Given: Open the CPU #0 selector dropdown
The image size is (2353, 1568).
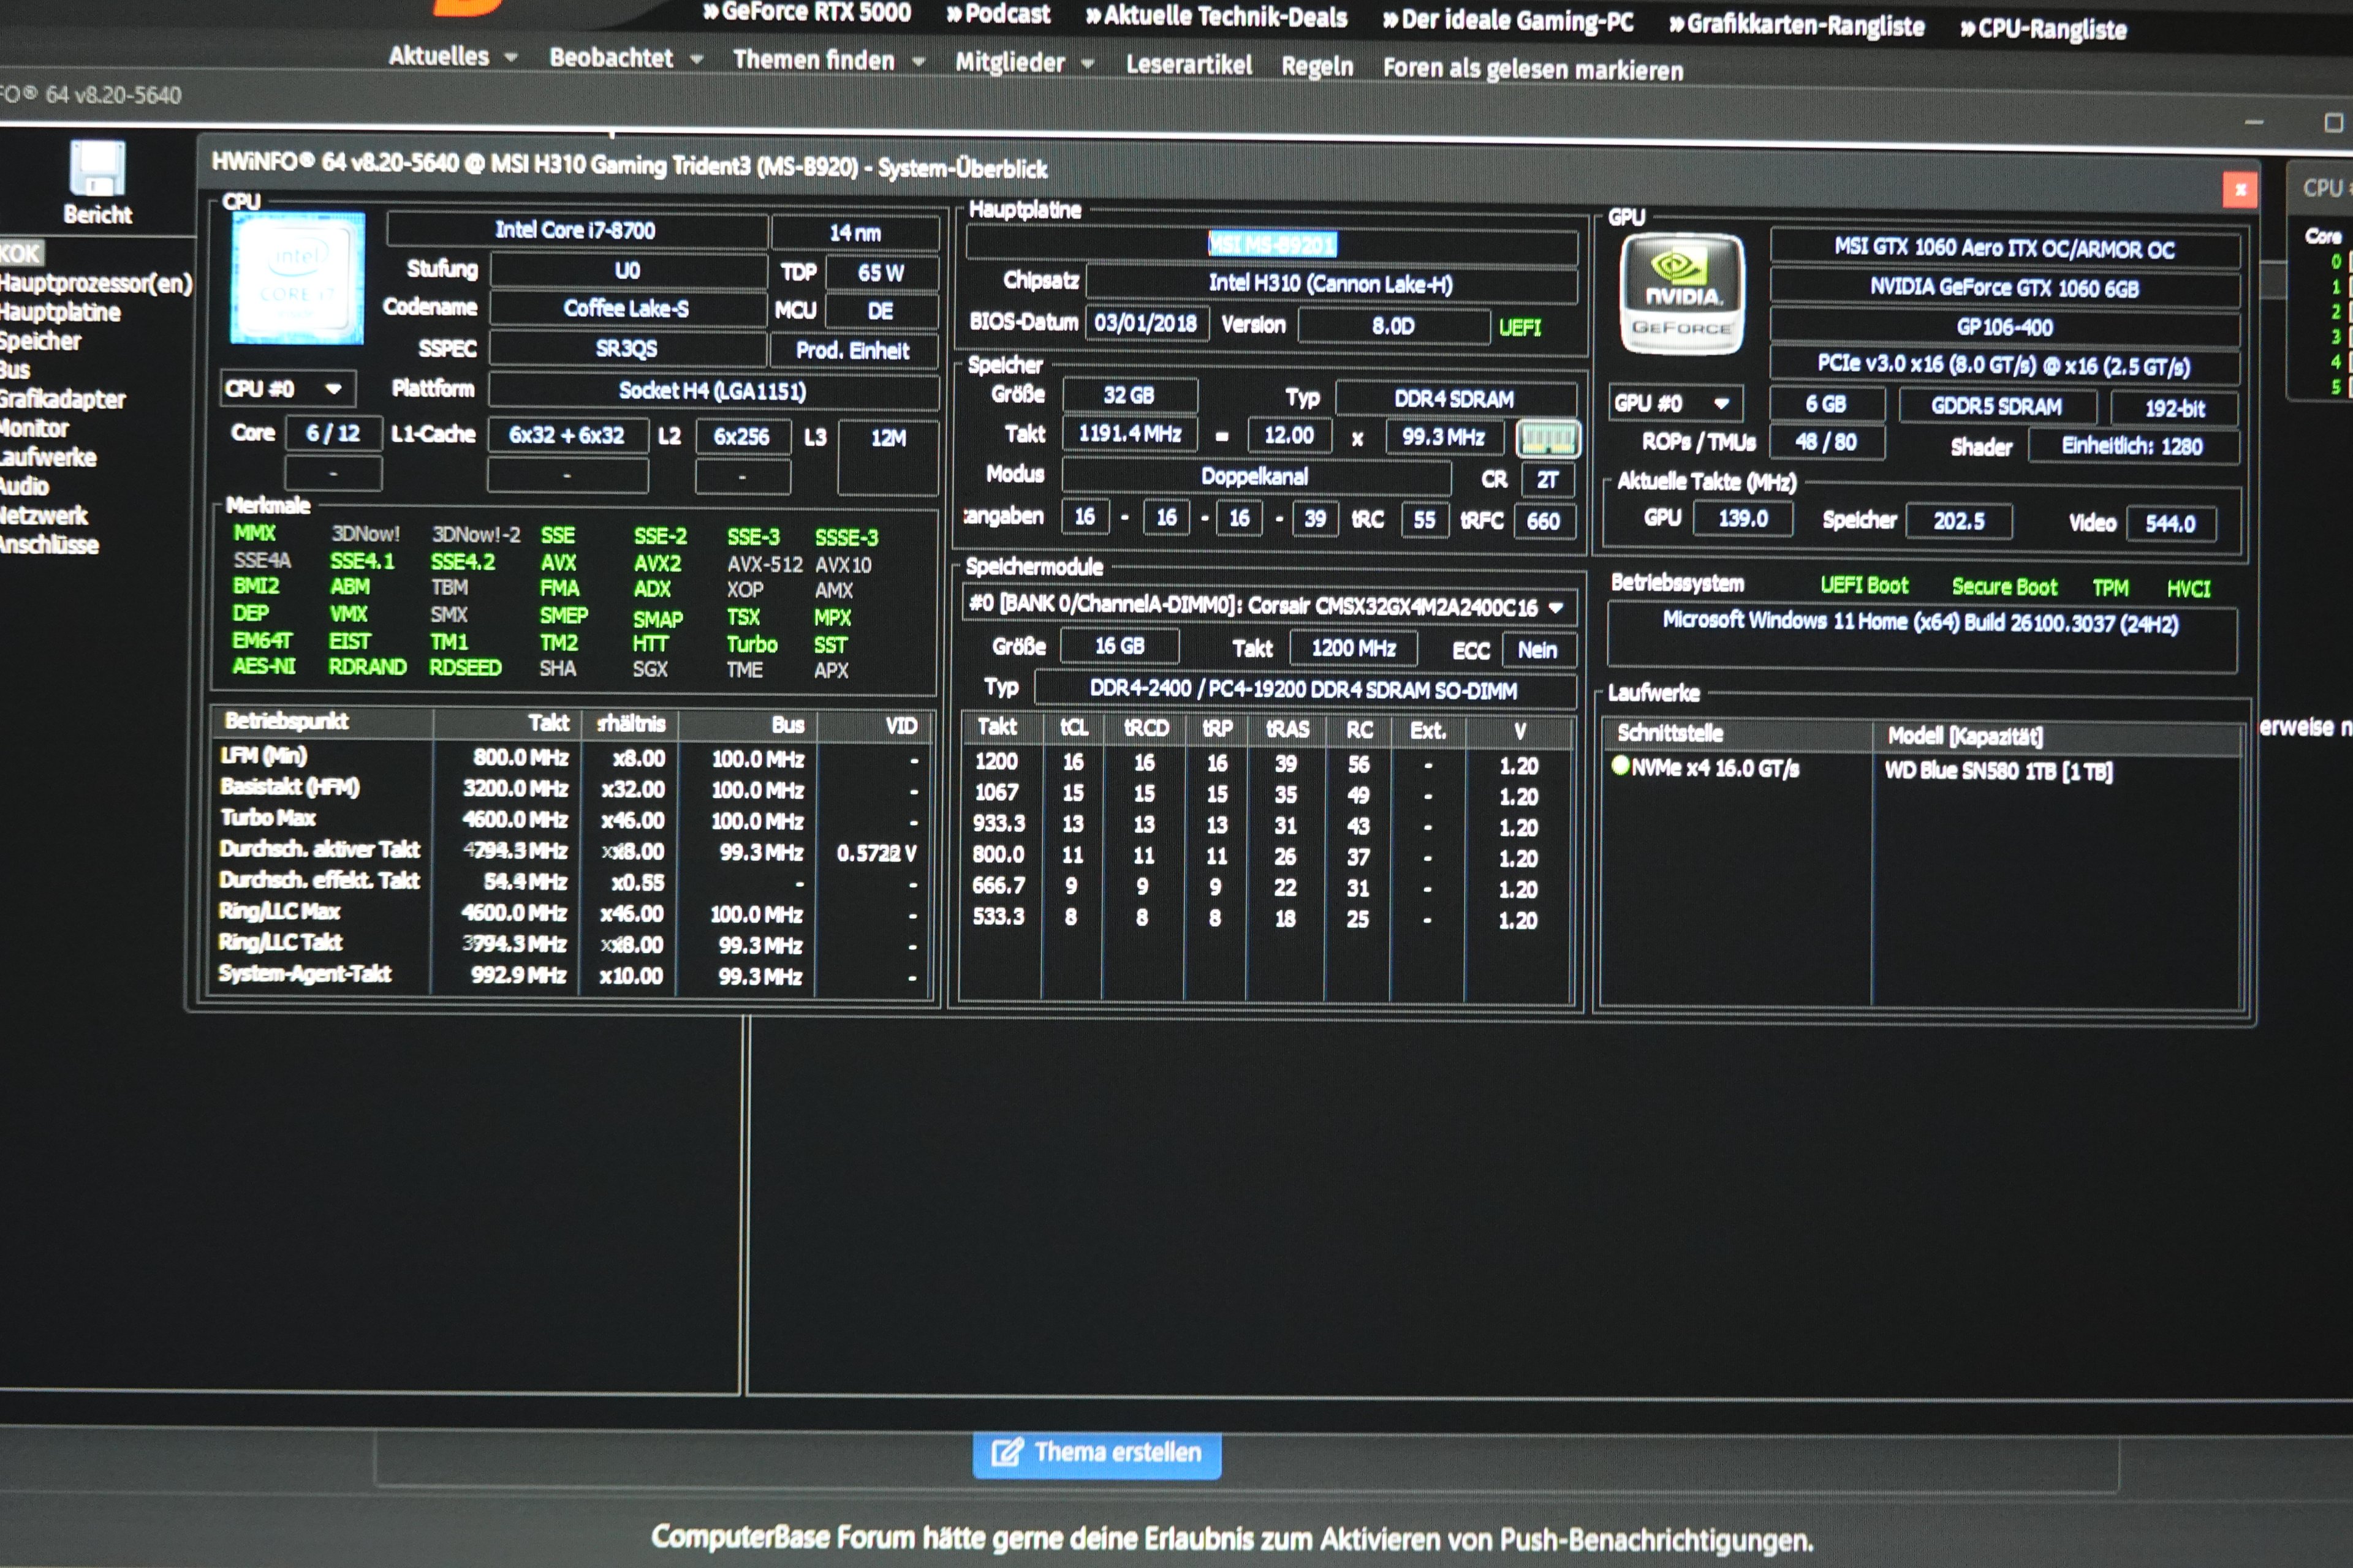Looking at the screenshot, I should [x=333, y=389].
